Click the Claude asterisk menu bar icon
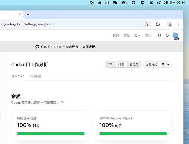Image resolution: width=189 pixels, height=144 pixels. tap(99, 3)
